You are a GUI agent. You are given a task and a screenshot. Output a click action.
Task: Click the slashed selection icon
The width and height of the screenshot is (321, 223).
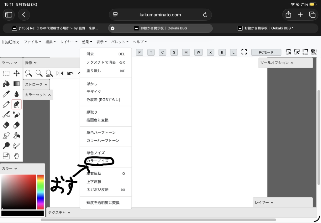coord(313,52)
